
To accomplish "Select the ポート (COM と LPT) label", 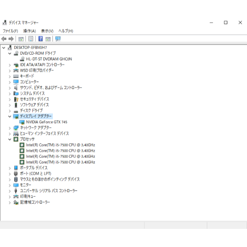I will [x=36, y=174].
